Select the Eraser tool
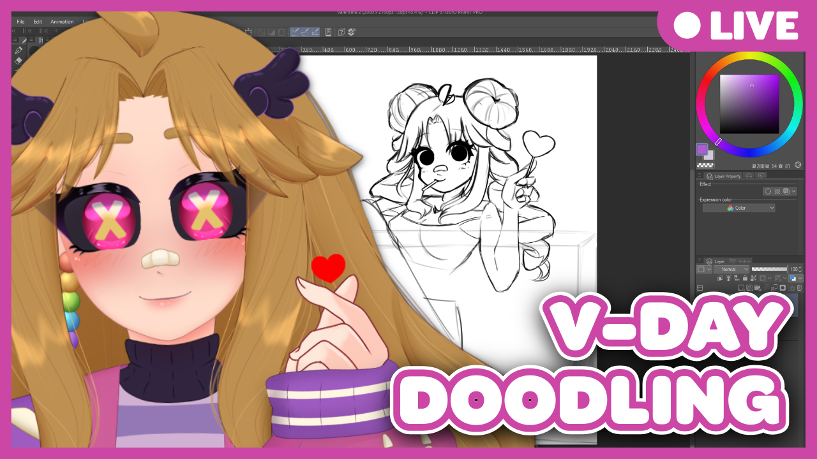The image size is (817, 459). click(18, 61)
